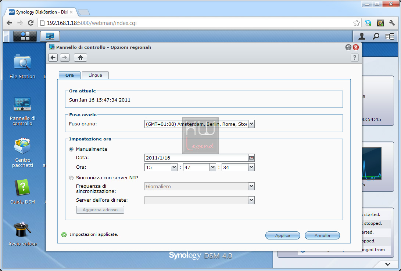The width and height of the screenshot is (401, 271).
Task: Return to Control Panel home
Action: 80,58
